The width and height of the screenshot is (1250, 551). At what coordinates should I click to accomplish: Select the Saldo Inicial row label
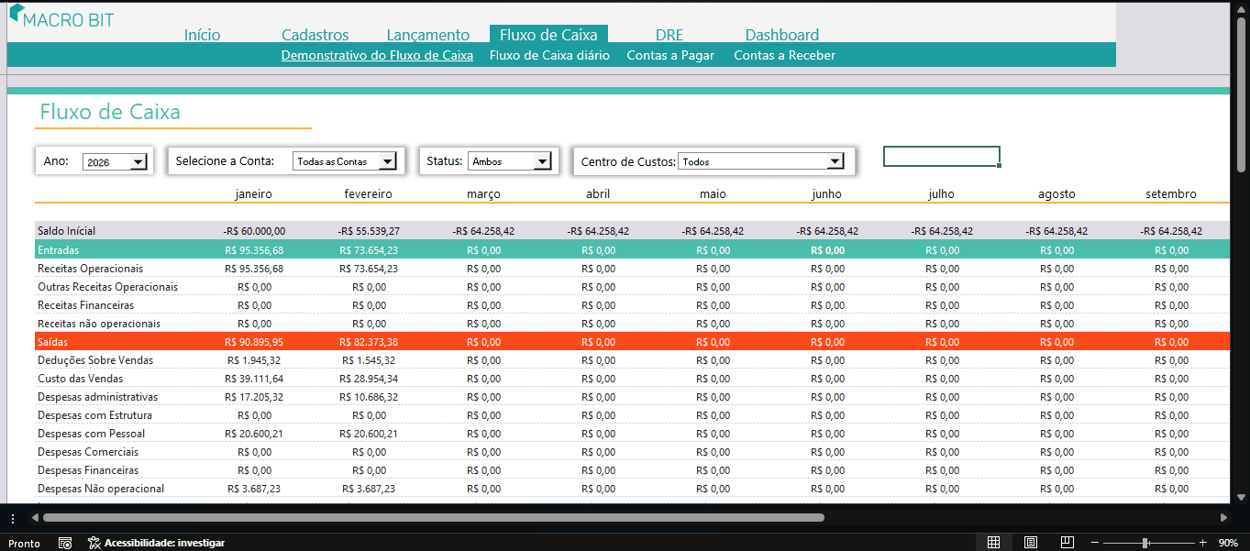(67, 231)
